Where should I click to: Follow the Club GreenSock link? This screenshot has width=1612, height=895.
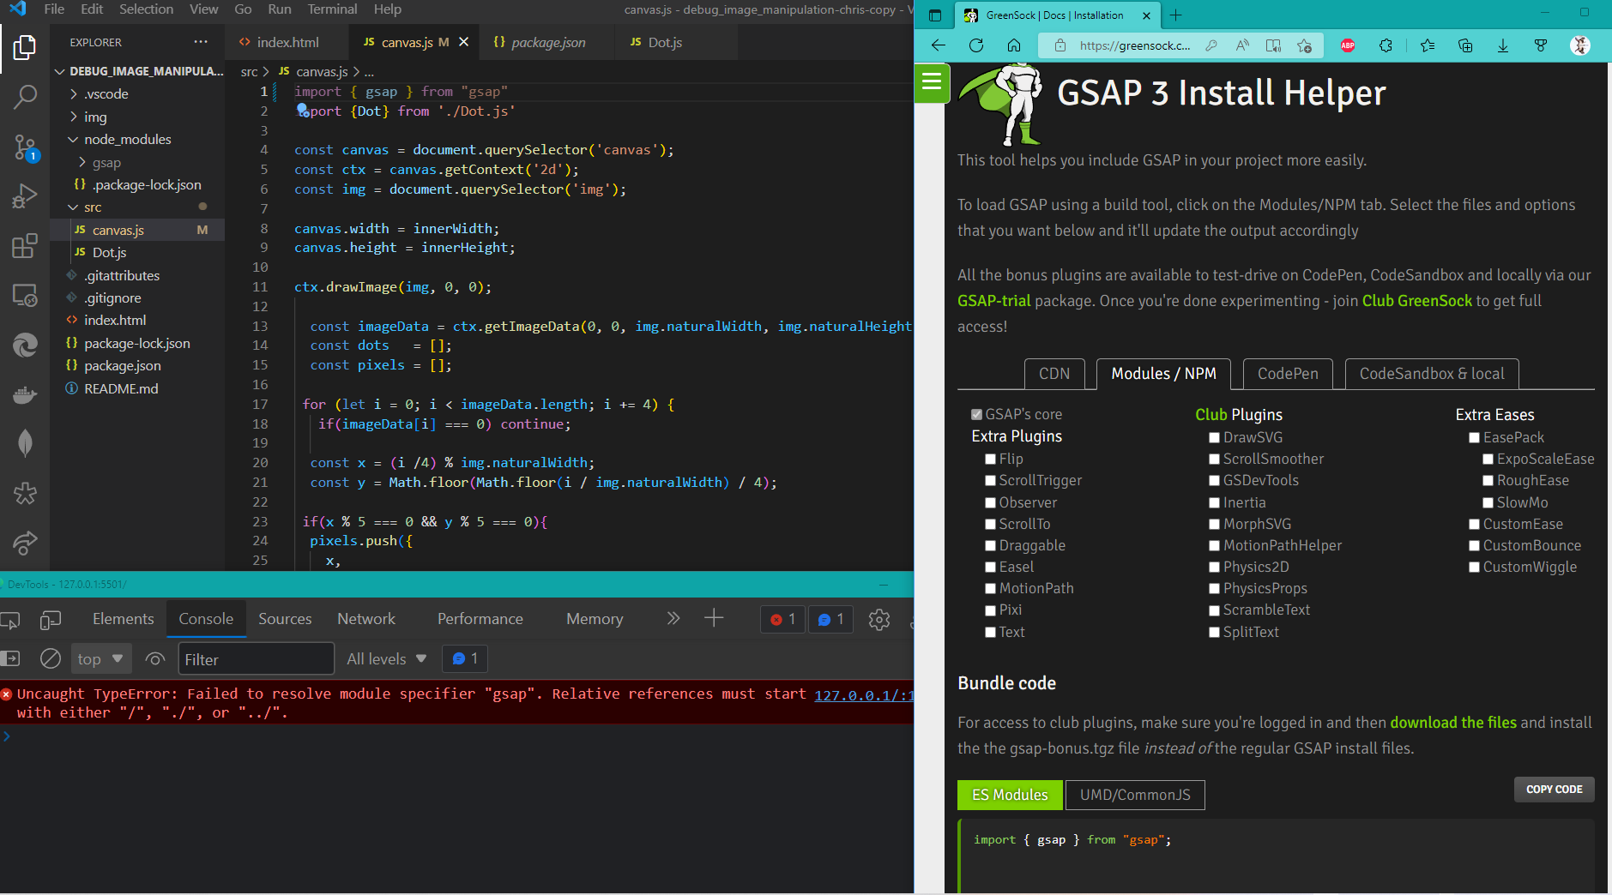coord(1416,301)
